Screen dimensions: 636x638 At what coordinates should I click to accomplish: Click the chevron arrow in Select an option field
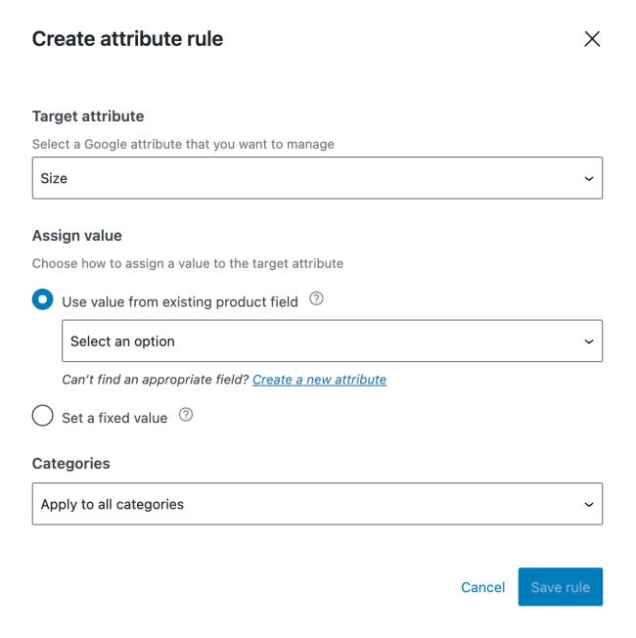[x=589, y=342]
